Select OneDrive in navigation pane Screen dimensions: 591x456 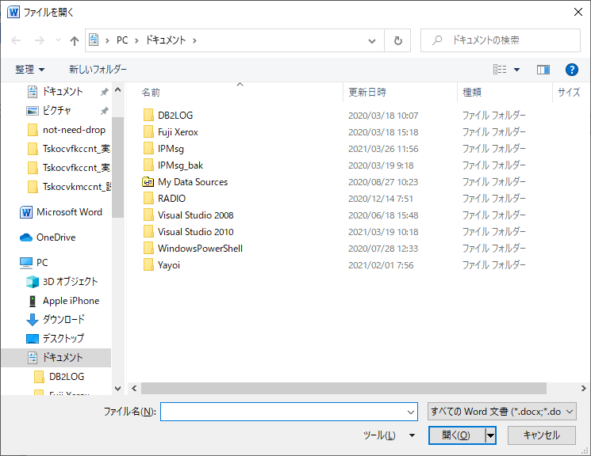[56, 237]
